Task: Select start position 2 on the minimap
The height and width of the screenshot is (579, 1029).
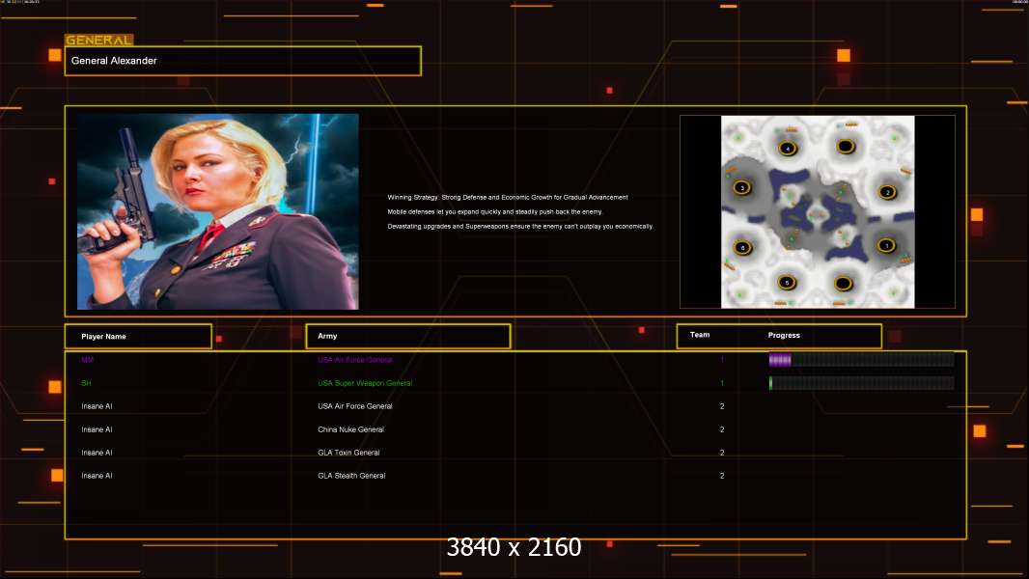Action: 888,192
